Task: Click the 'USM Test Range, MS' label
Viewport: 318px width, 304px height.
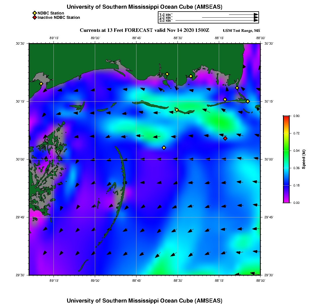Action: point(241,31)
